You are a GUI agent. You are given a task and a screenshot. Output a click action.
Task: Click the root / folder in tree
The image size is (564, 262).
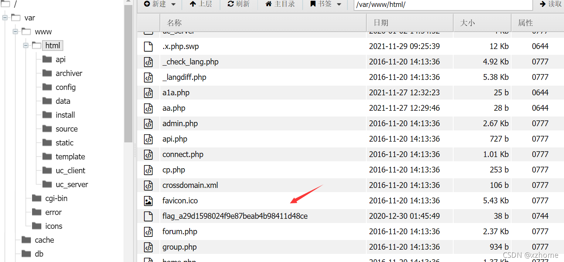[x=15, y=4]
